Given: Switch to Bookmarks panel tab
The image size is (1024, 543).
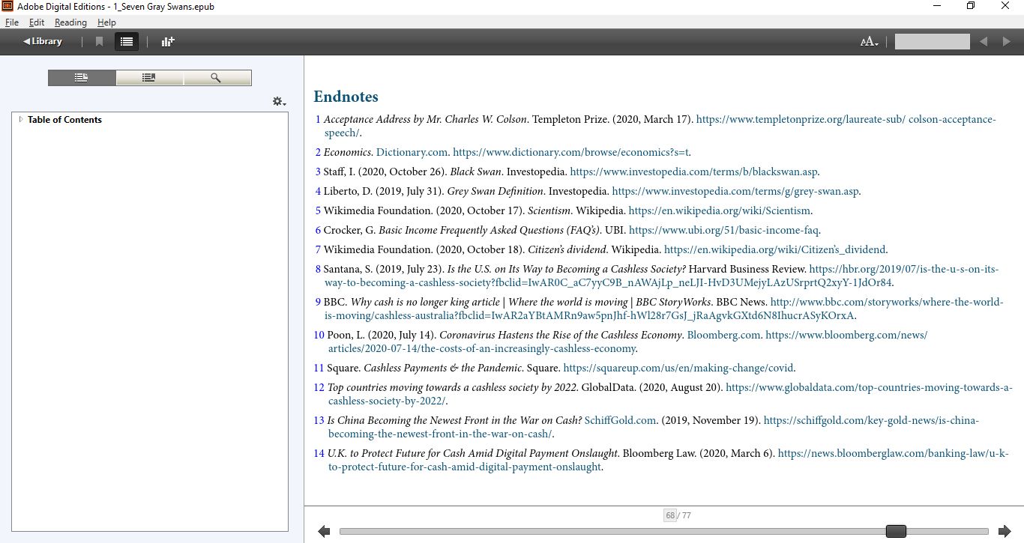Looking at the screenshot, I should coord(149,78).
